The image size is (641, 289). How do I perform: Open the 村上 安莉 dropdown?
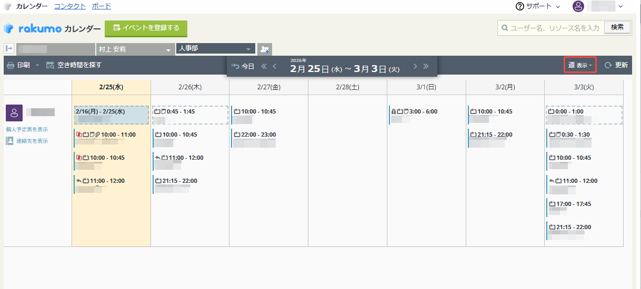coord(135,49)
